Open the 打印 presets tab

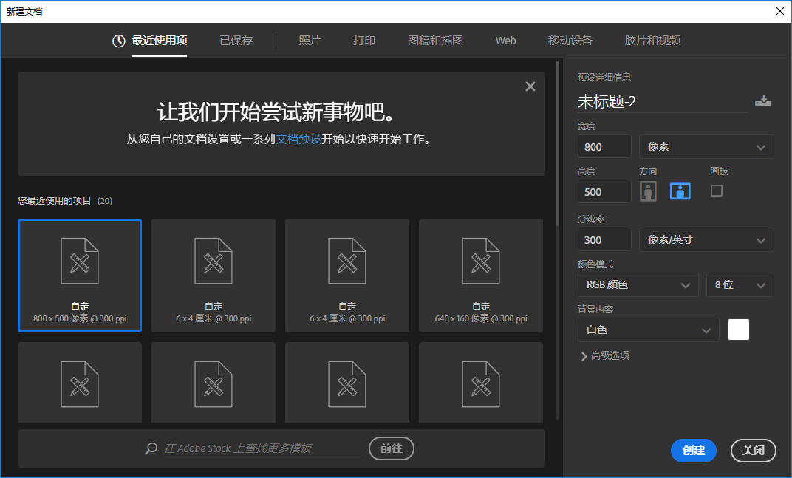(364, 41)
